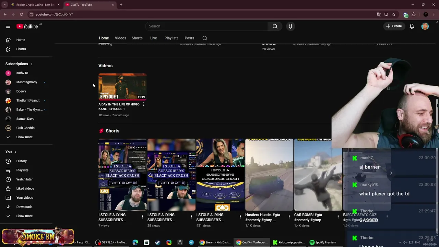The image size is (439, 247).
Task: Open Club Chedda subscription channel
Action: coord(26,128)
